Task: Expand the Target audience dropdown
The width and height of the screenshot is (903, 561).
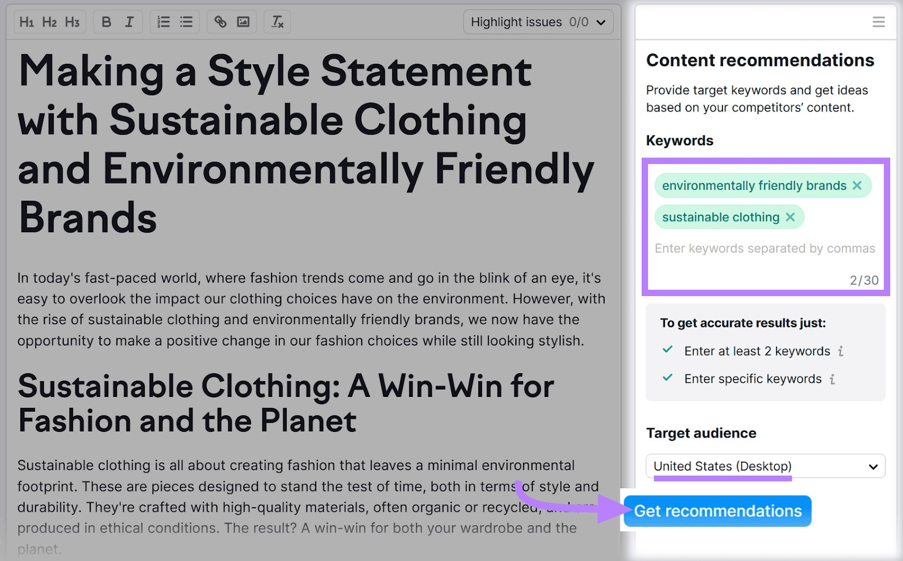Action: pos(765,466)
